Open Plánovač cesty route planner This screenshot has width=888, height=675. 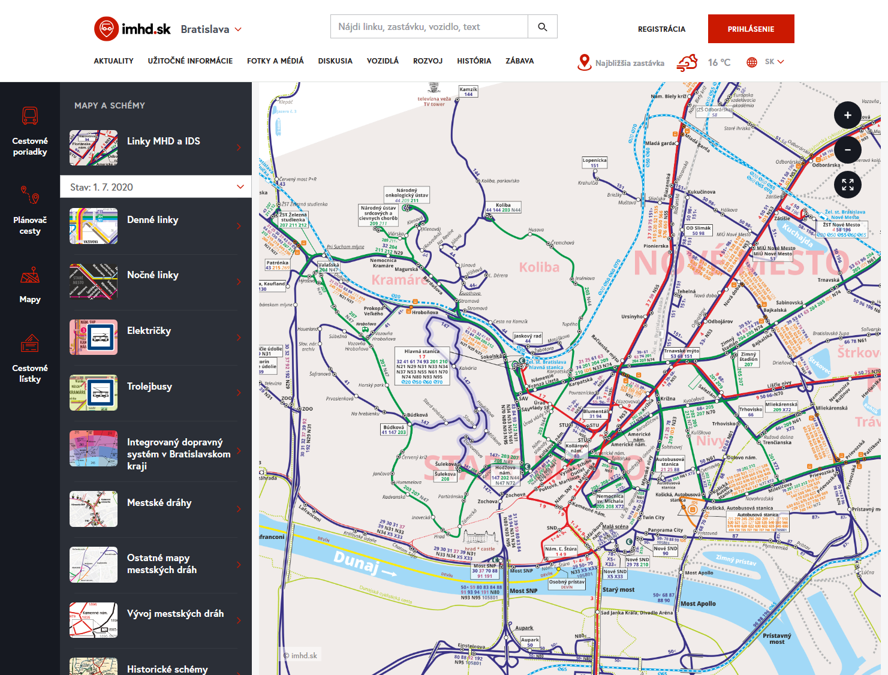(x=30, y=210)
